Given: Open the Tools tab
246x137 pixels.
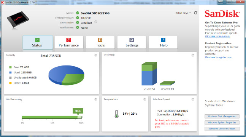Looking at the screenshot, I should pos(100,42).
